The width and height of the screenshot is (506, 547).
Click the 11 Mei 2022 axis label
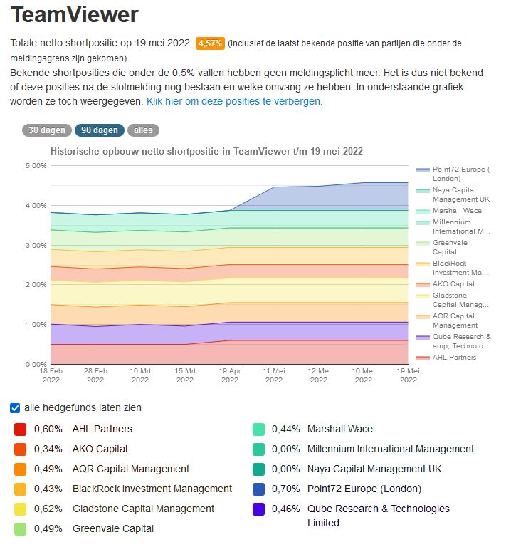pos(274,375)
